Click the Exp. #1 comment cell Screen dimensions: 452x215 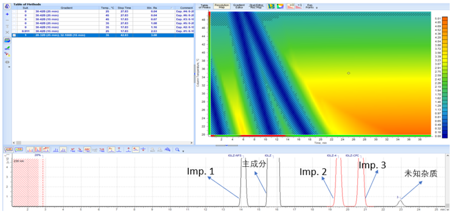click(x=184, y=31)
